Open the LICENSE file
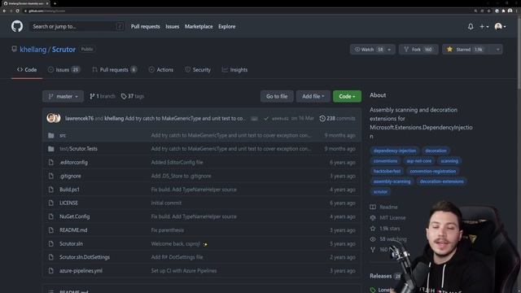Image resolution: width=521 pixels, height=293 pixels. (x=68, y=203)
